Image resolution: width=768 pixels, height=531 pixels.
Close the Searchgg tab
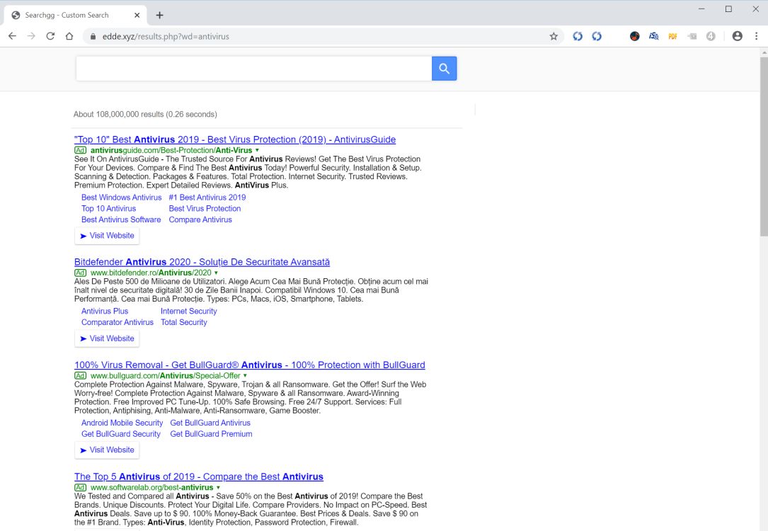click(x=137, y=15)
